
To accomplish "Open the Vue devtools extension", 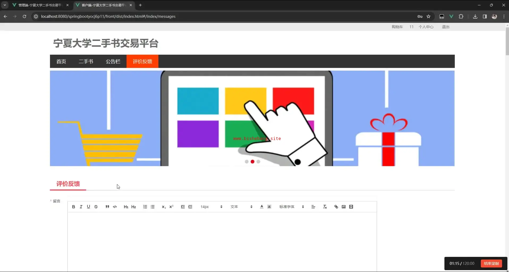I will (x=451, y=16).
